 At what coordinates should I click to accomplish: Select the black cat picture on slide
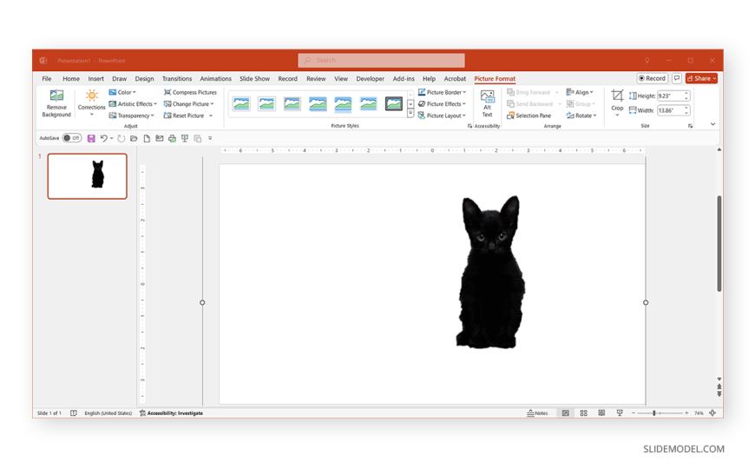[x=490, y=272]
